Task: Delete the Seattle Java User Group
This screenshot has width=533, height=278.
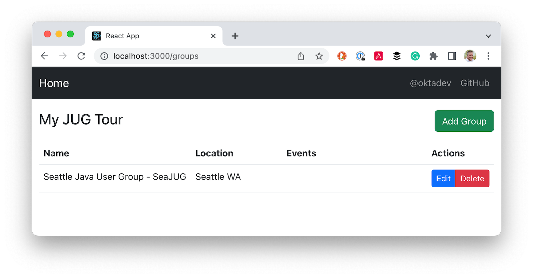Action: pyautogui.click(x=472, y=179)
